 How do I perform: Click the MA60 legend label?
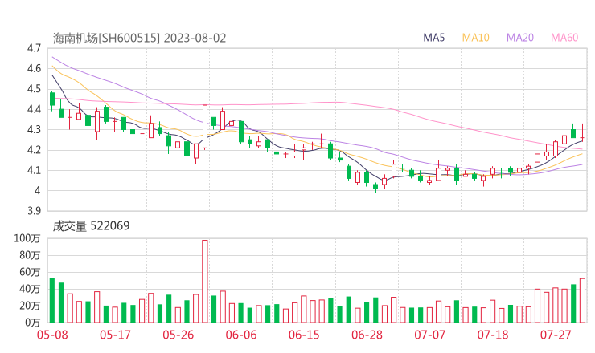click(564, 38)
